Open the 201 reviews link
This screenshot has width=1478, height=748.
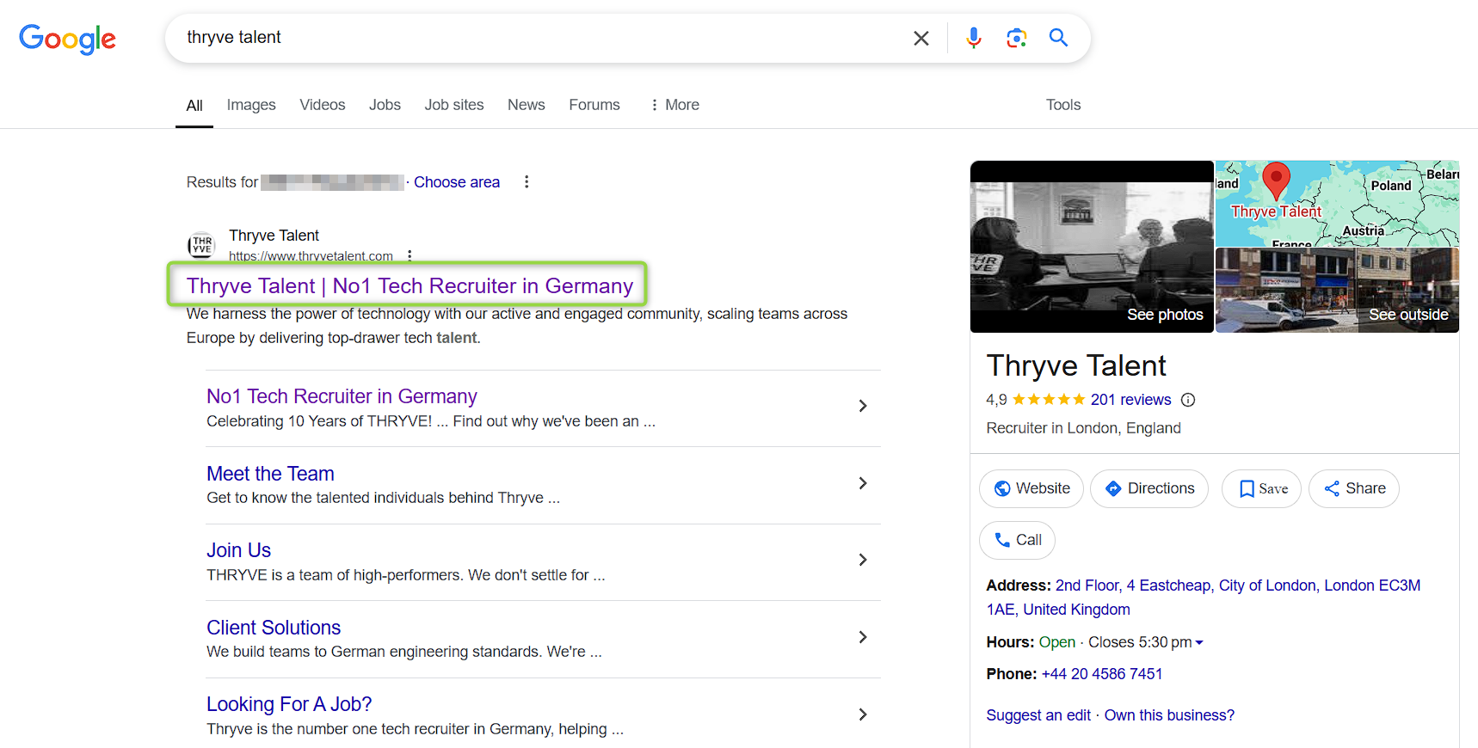coord(1130,400)
